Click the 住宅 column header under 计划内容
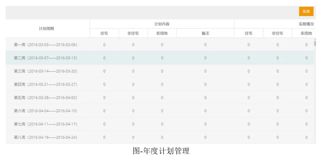This screenshot has height=164, width=325. point(104,33)
